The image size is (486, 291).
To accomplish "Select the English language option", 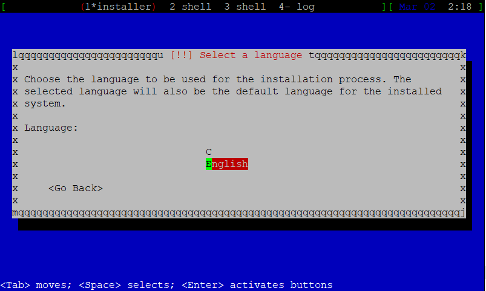I will (227, 164).
